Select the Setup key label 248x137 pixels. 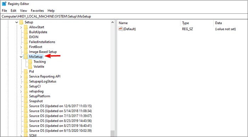coord(29,22)
